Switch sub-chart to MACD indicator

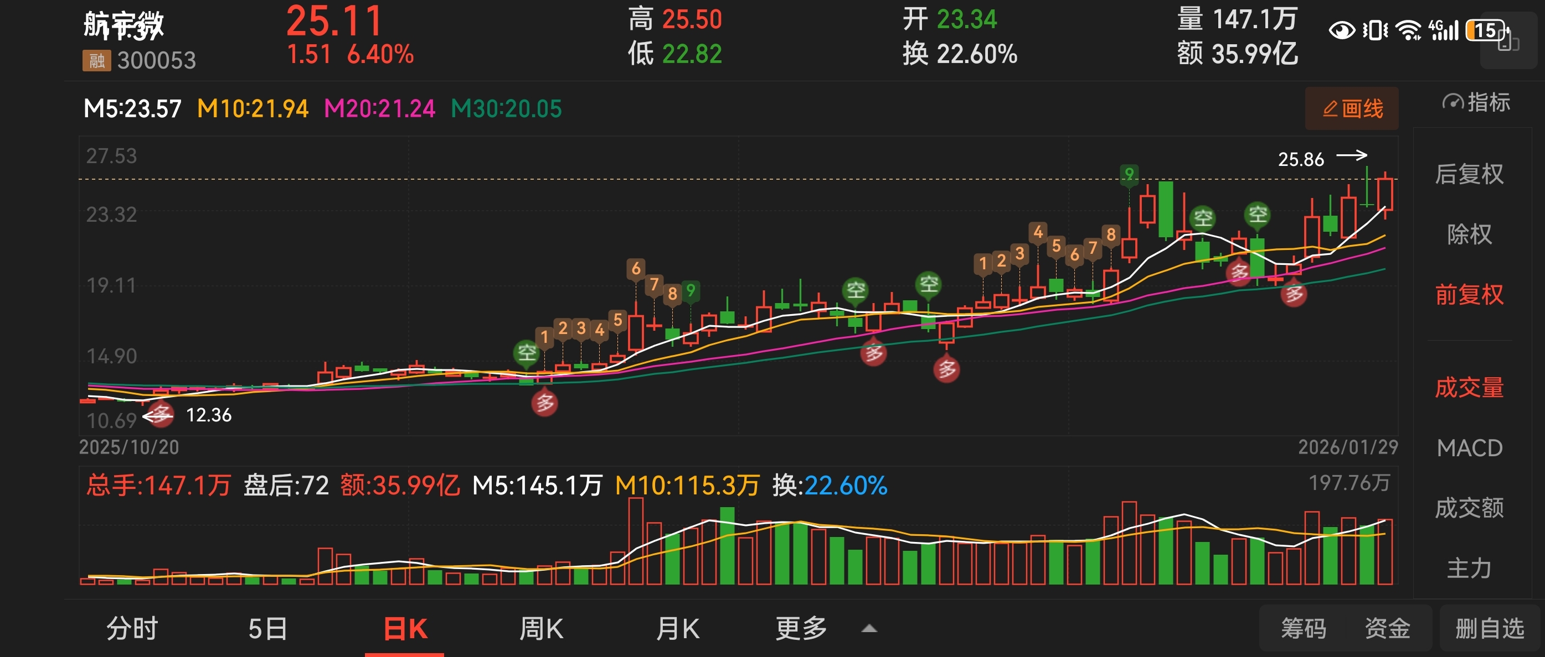(x=1469, y=448)
